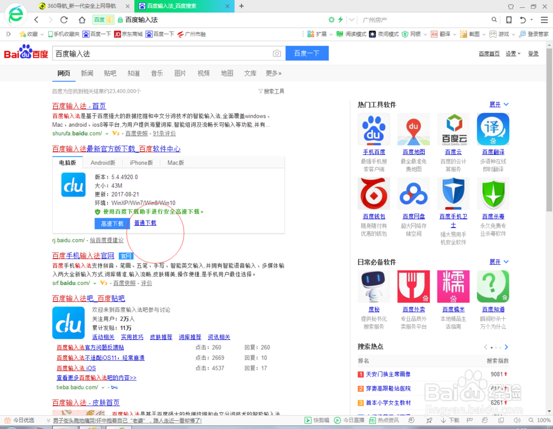Open the browser hamburger menu icon
The image size is (553, 429).
click(544, 20)
